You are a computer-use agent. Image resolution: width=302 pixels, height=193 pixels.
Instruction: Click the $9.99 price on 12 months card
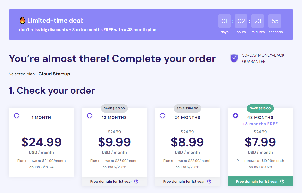click(x=114, y=142)
